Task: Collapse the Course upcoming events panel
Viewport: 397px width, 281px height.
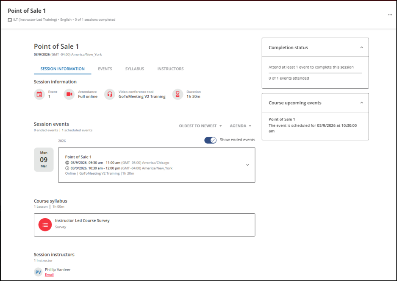Action: [x=361, y=103]
